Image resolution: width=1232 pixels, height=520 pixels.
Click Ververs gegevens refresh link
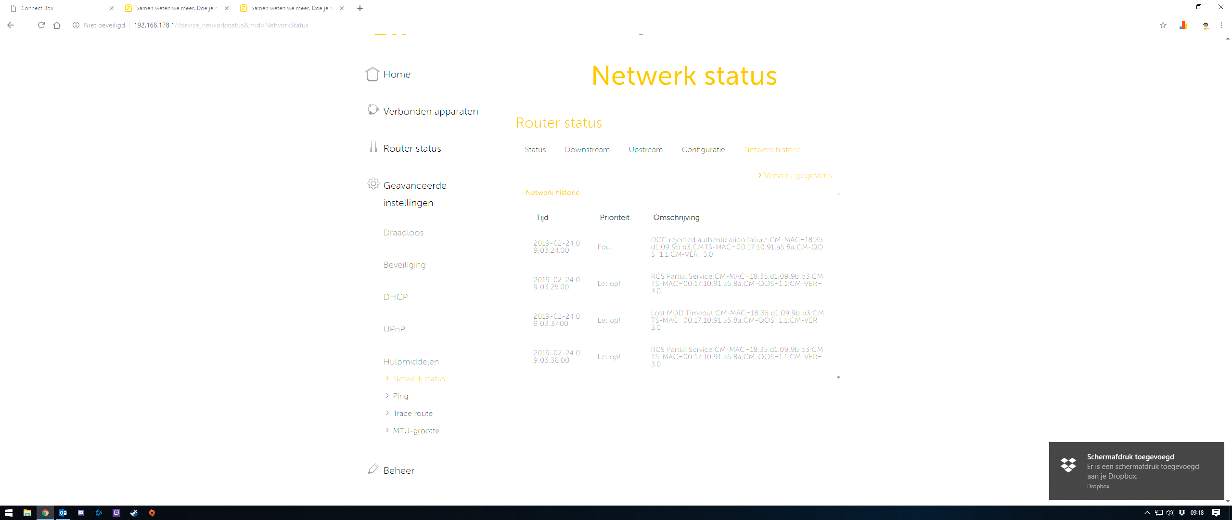click(797, 175)
